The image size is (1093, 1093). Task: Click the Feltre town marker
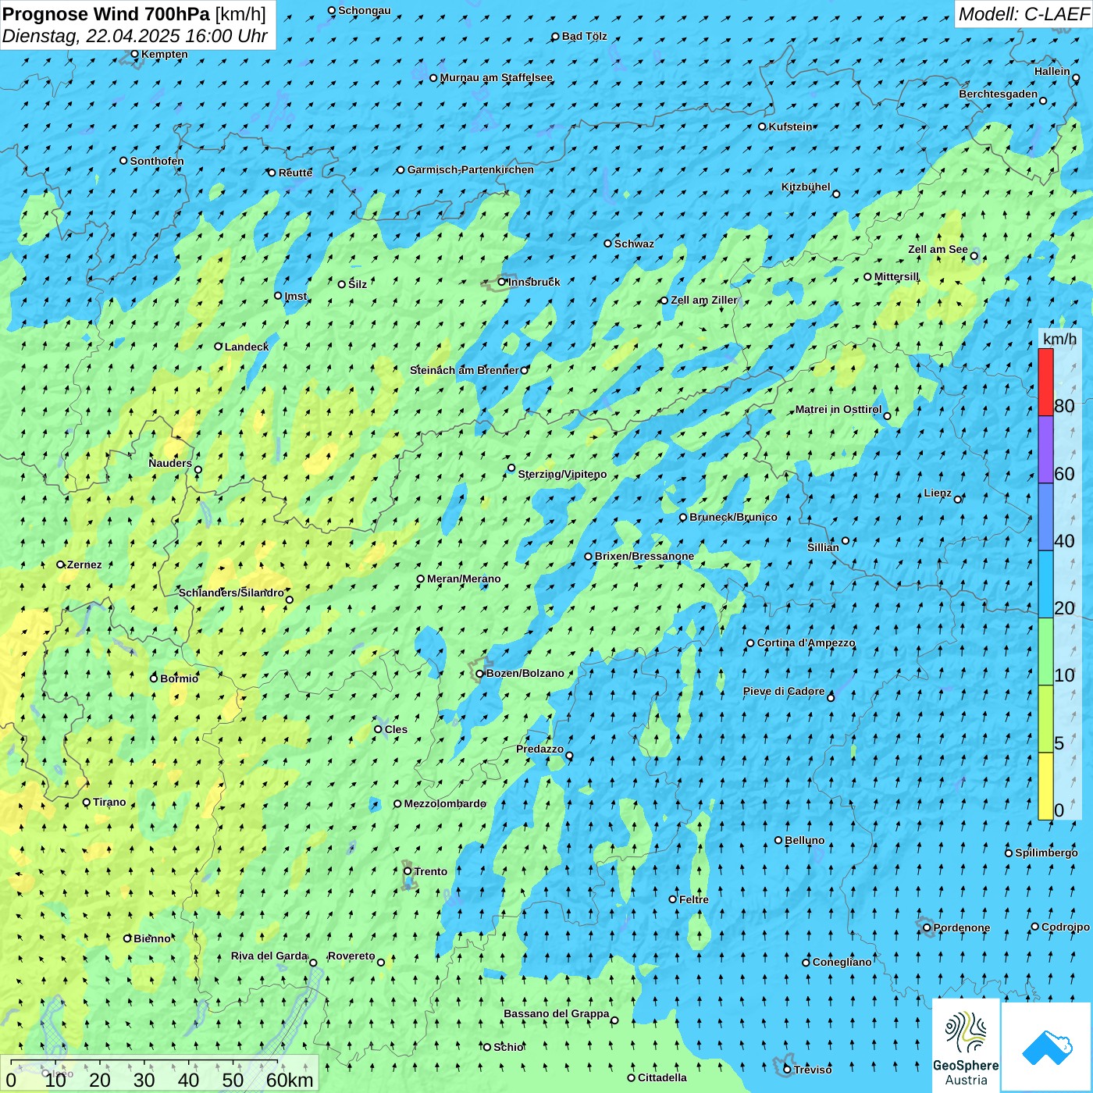click(x=673, y=899)
